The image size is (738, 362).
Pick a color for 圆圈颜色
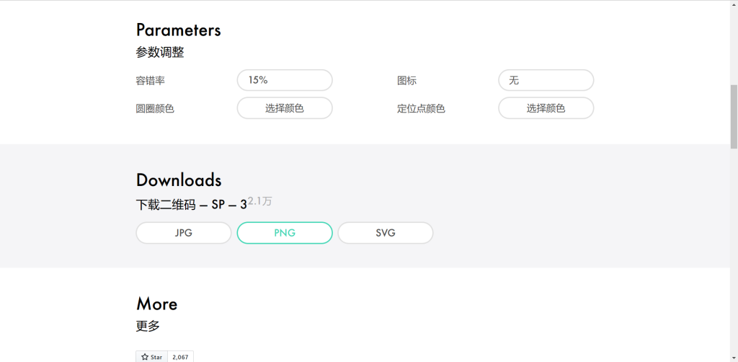pyautogui.click(x=285, y=108)
